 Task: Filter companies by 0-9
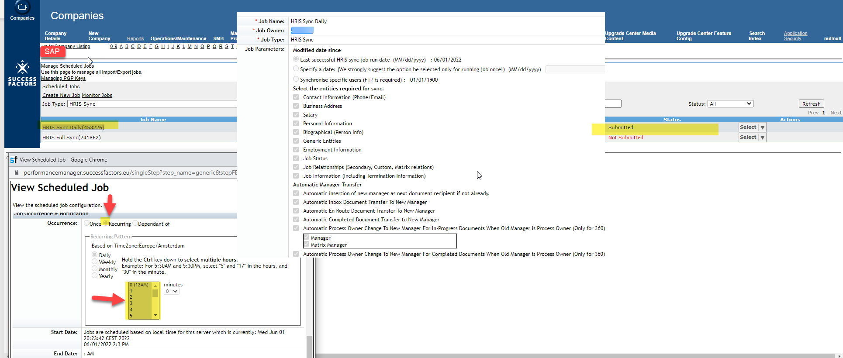[114, 47]
